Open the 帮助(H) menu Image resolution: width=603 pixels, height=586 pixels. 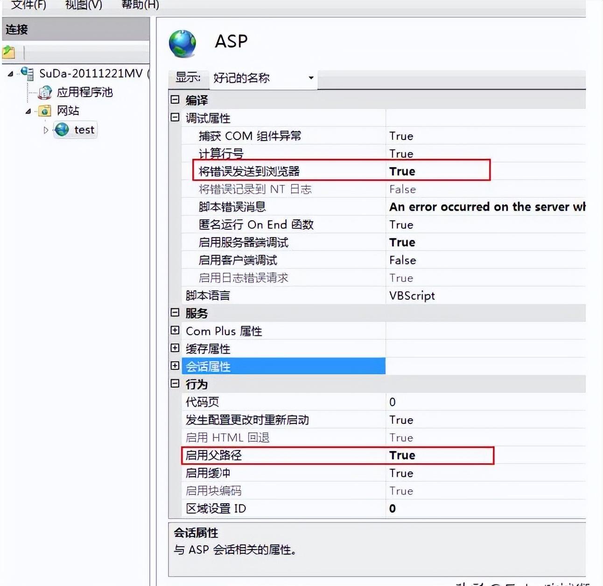click(x=140, y=5)
